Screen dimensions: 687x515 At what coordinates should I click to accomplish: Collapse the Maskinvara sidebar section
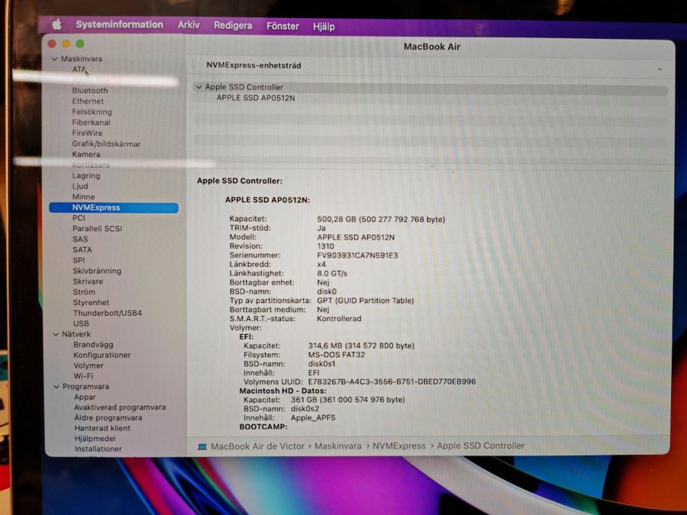(x=54, y=59)
